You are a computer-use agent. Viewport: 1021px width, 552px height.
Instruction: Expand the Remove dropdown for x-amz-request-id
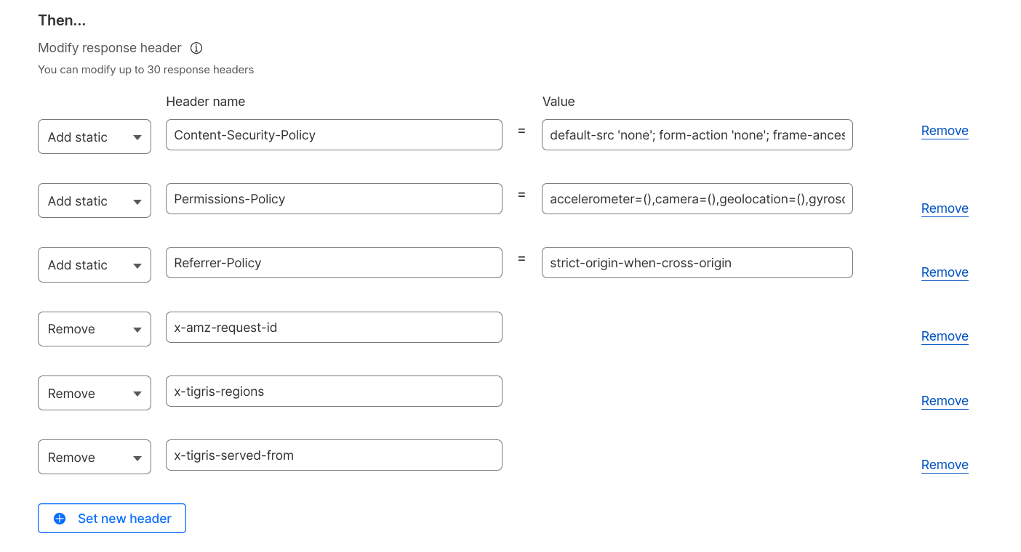tap(95, 329)
